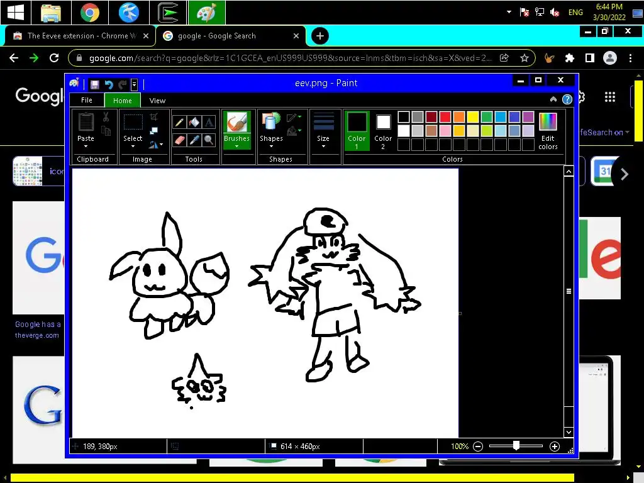644x483 pixels.
Task: Click the Eevee extension icon in Chrome
Action: (549, 58)
